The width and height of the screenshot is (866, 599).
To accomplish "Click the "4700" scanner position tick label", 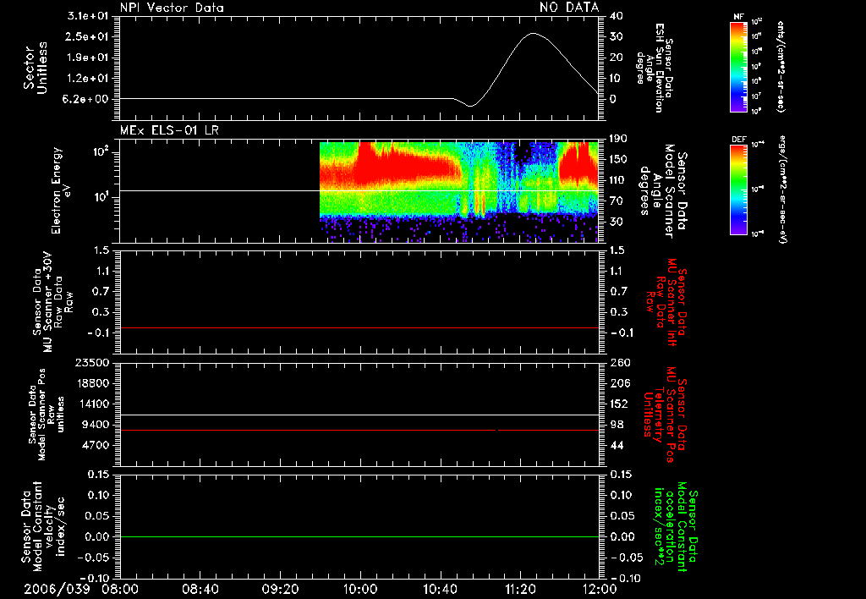I will 96,445.
